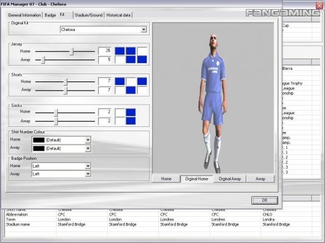Click the Abbreviation row label in background table
Viewport: 325px width, 243px height.
(17, 214)
